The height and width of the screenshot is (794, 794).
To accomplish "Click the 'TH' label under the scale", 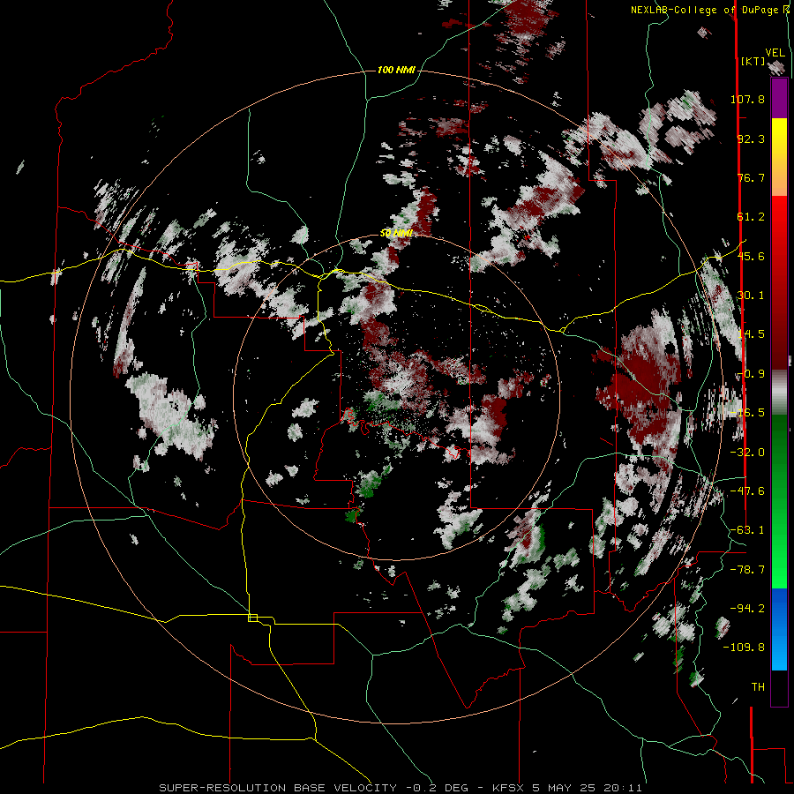I will [x=758, y=686].
